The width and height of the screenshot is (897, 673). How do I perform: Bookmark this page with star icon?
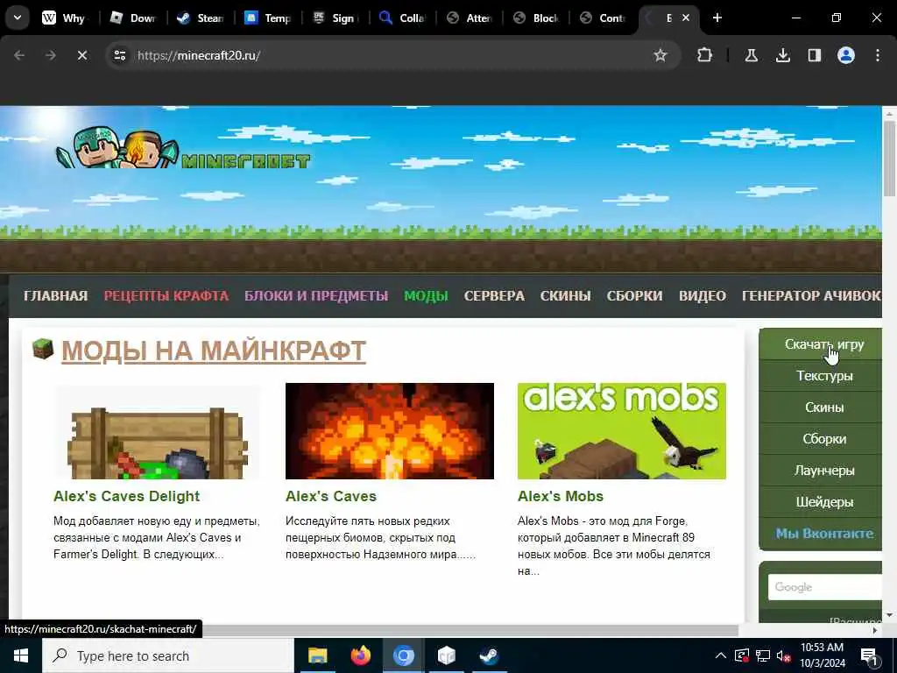[660, 55]
